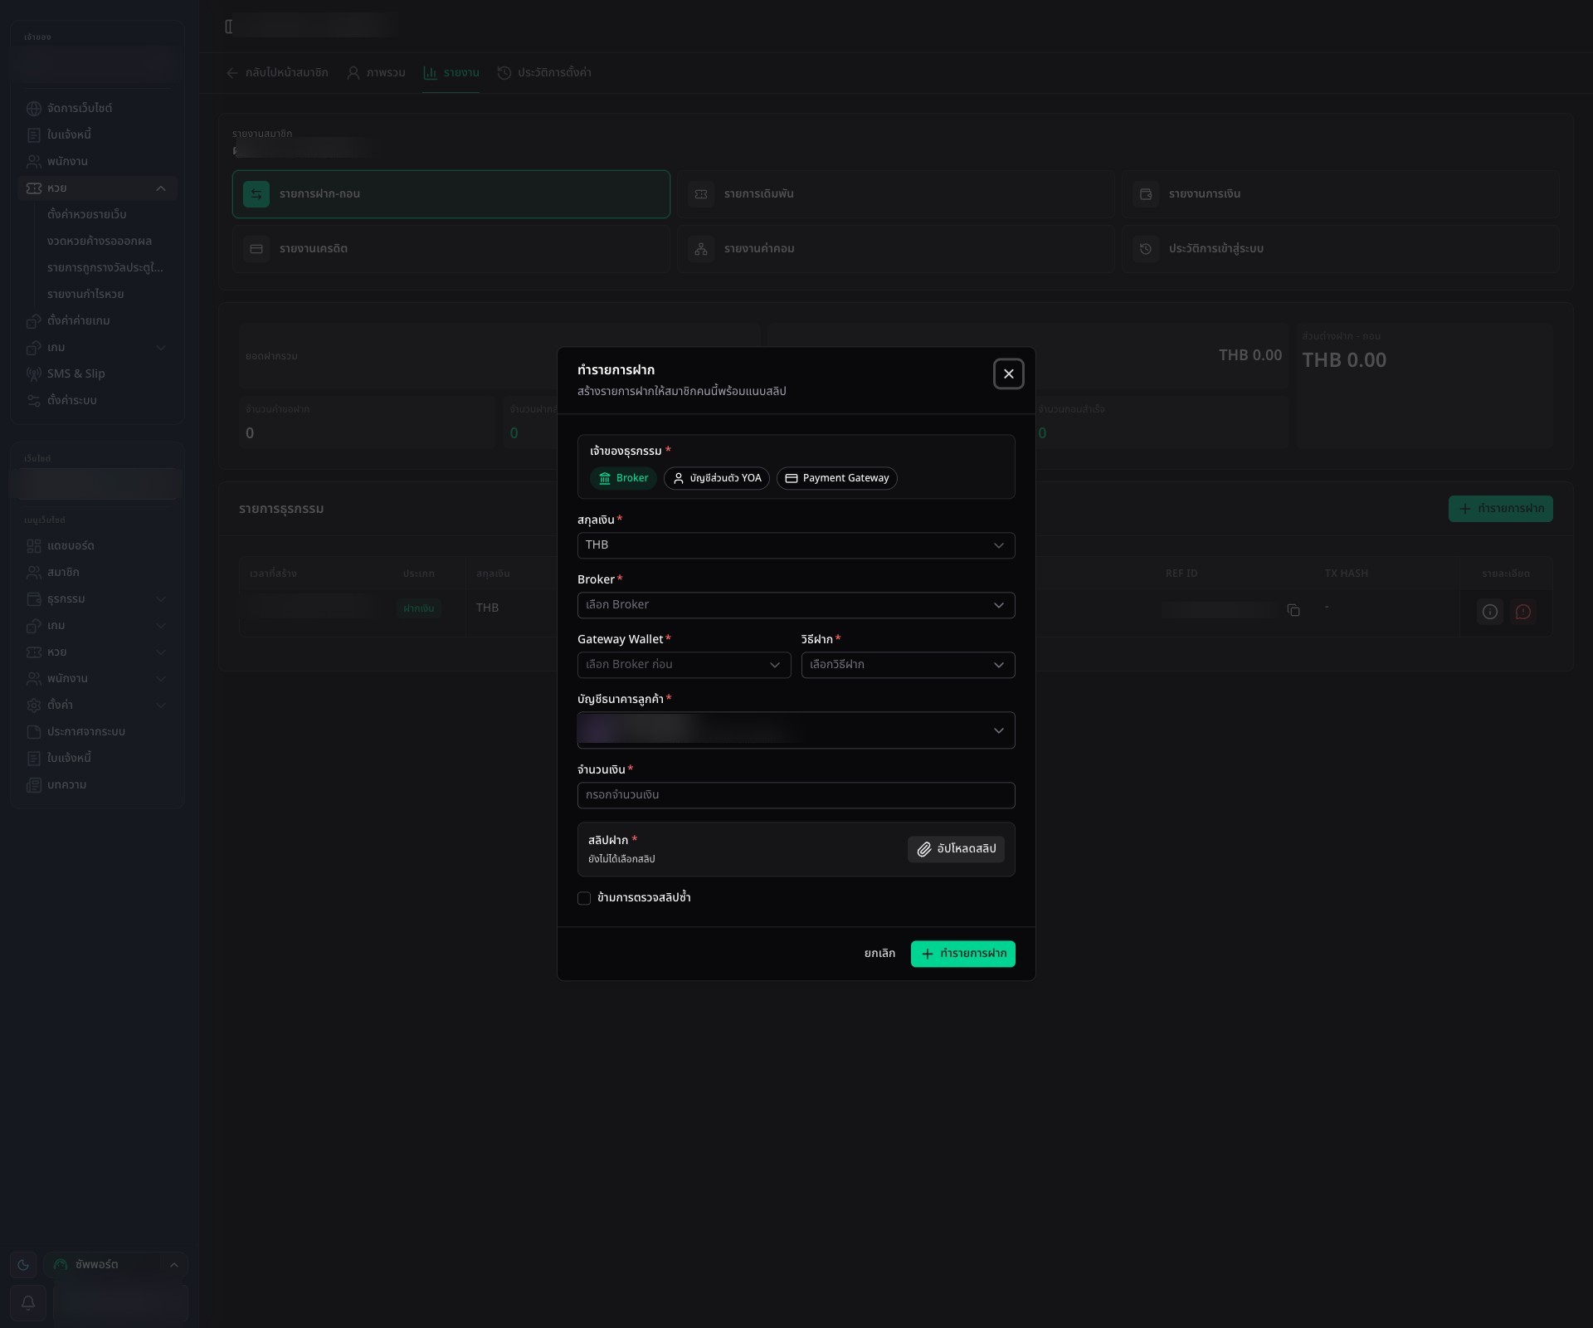Switch to the ภาพรวม tab
The height and width of the screenshot is (1328, 1593).
(x=376, y=73)
